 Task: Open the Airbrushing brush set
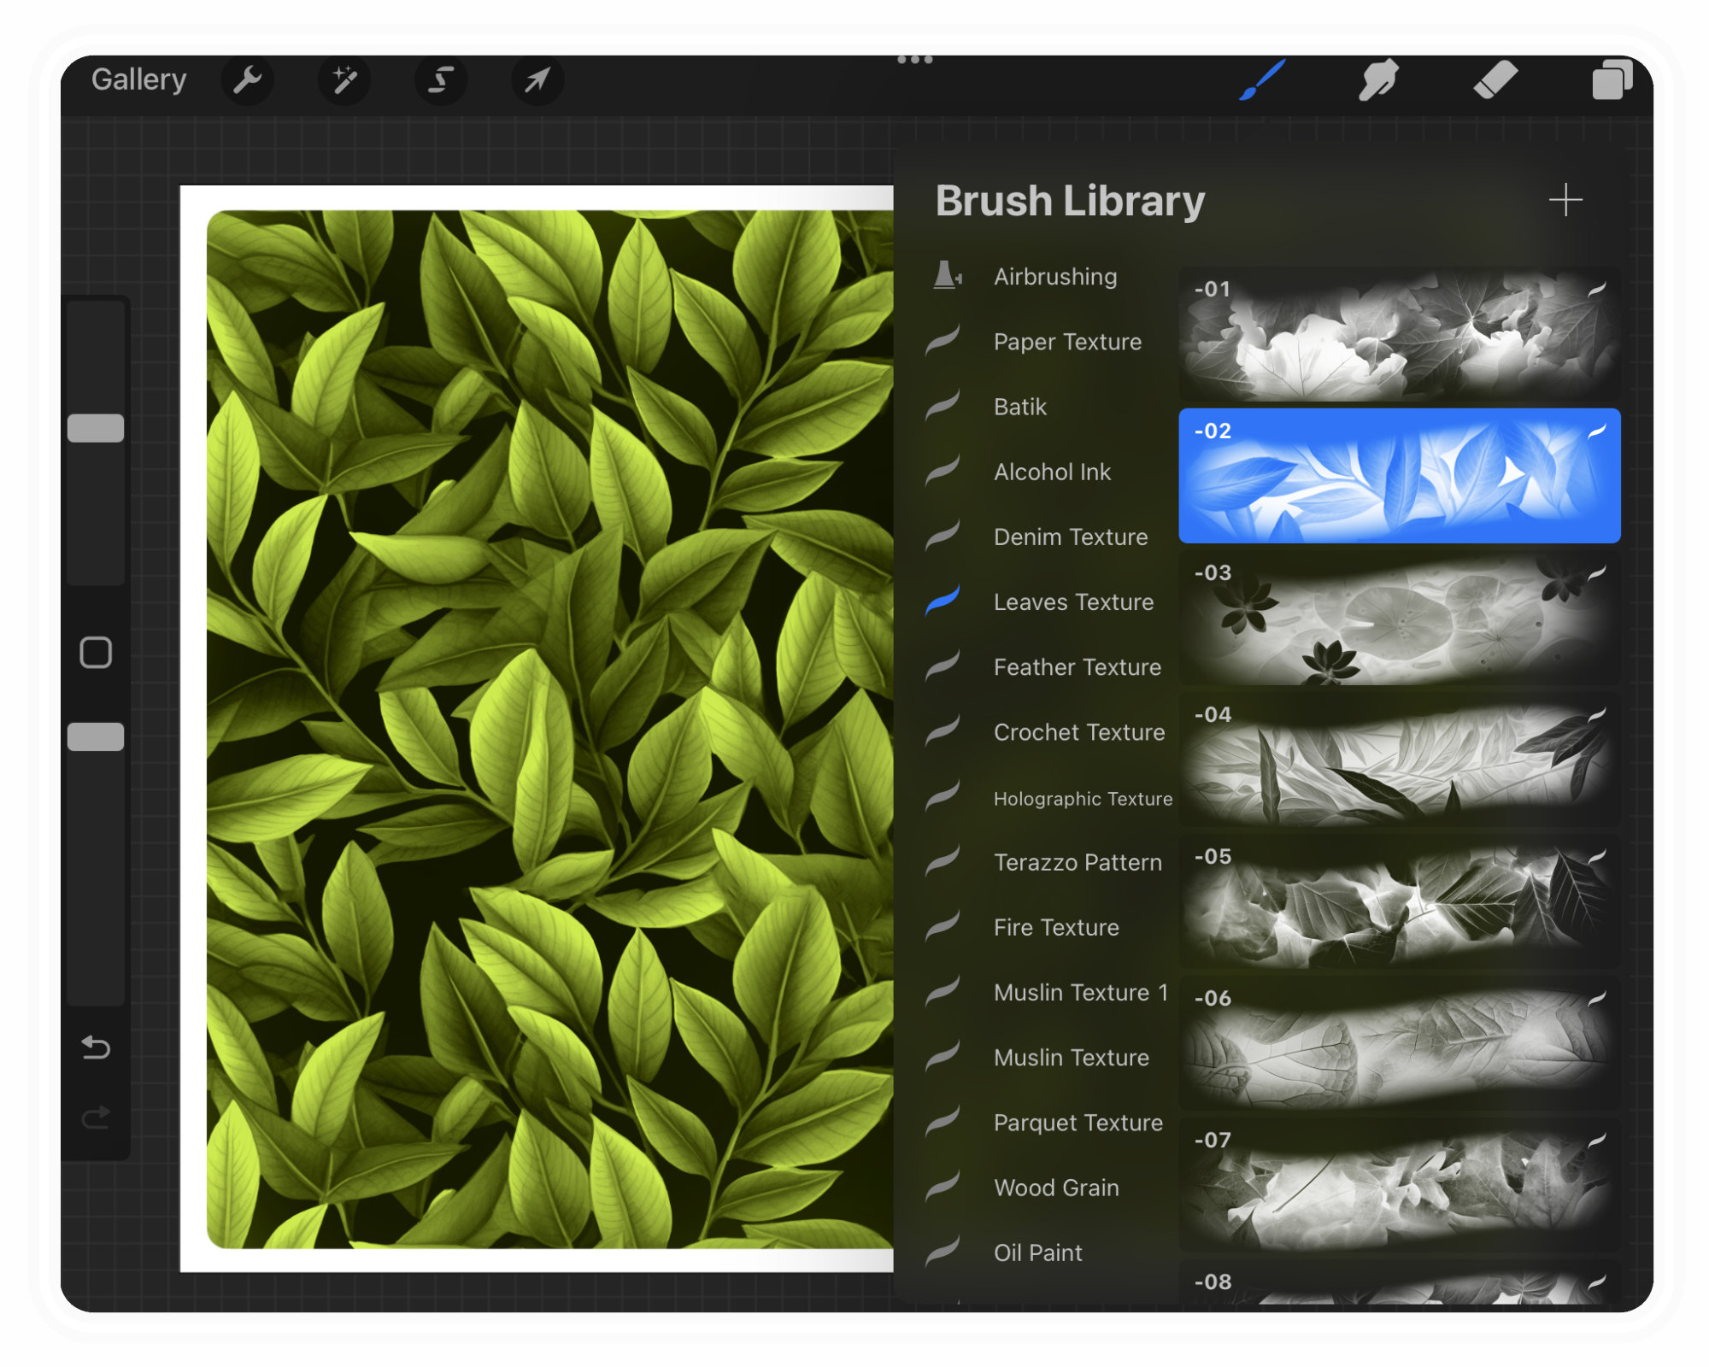tap(1054, 277)
